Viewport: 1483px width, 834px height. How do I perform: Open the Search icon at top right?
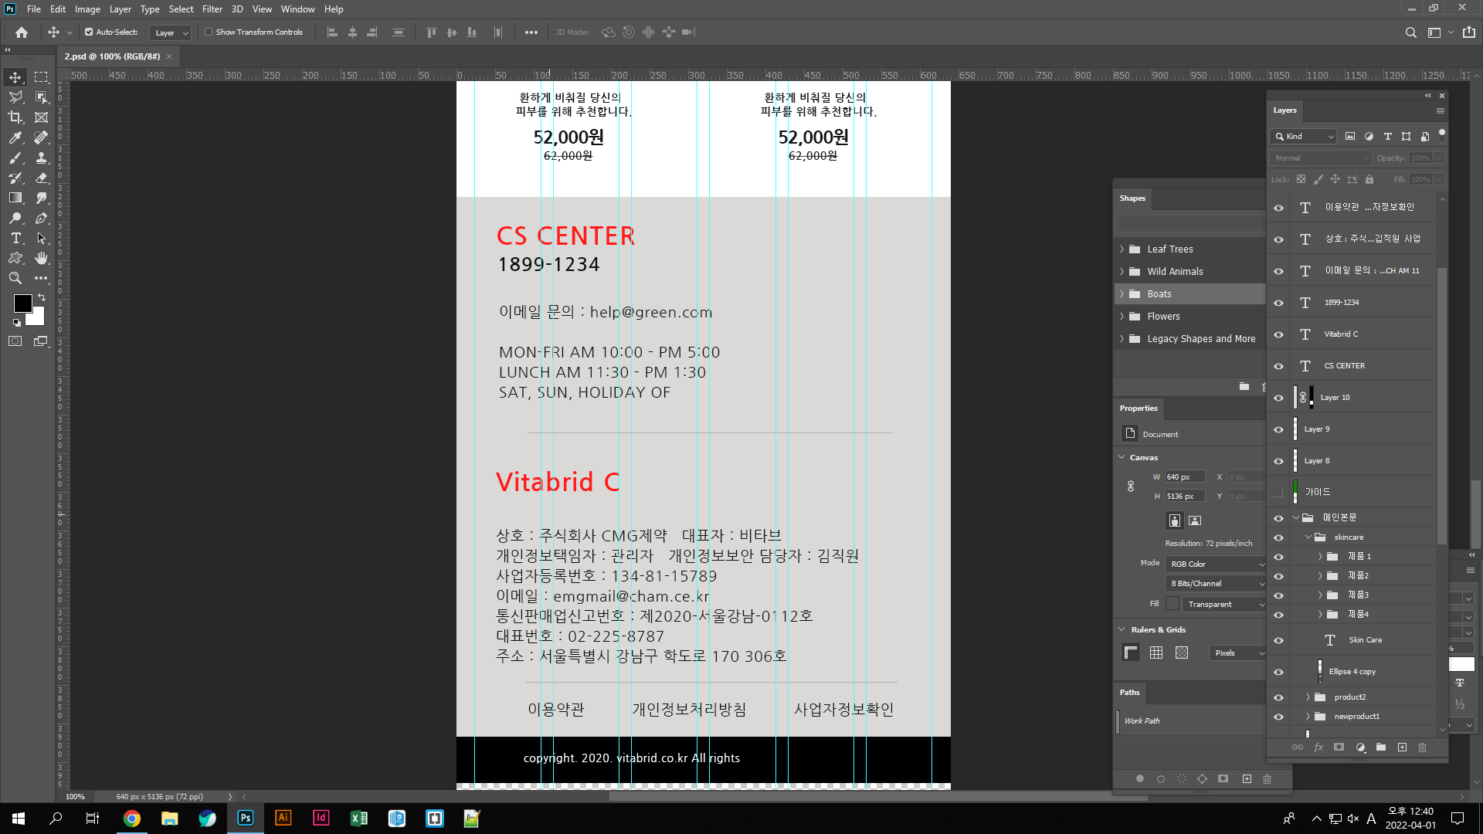1410,32
